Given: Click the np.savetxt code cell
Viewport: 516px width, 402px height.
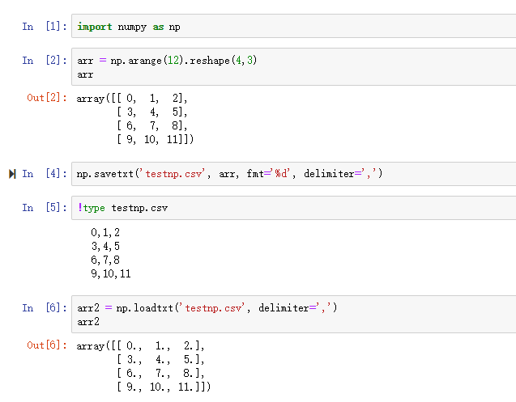Looking at the screenshot, I should (293, 174).
